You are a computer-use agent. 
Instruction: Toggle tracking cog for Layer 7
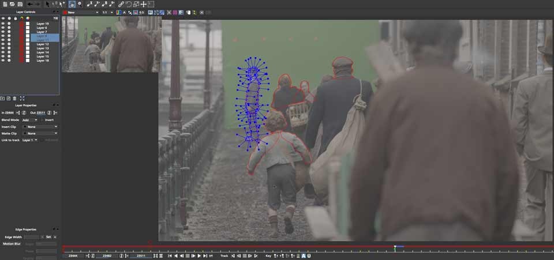click(x=9, y=32)
